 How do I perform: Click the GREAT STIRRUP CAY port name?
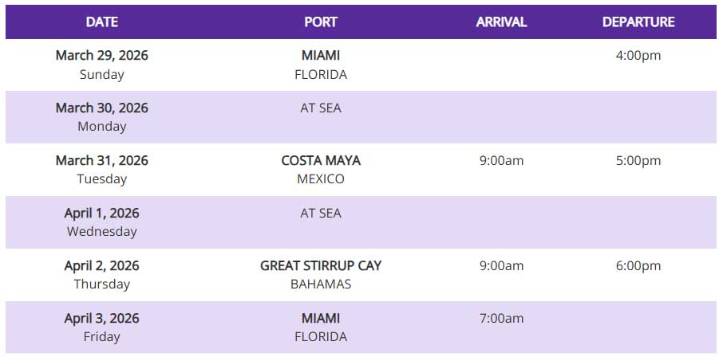click(321, 266)
